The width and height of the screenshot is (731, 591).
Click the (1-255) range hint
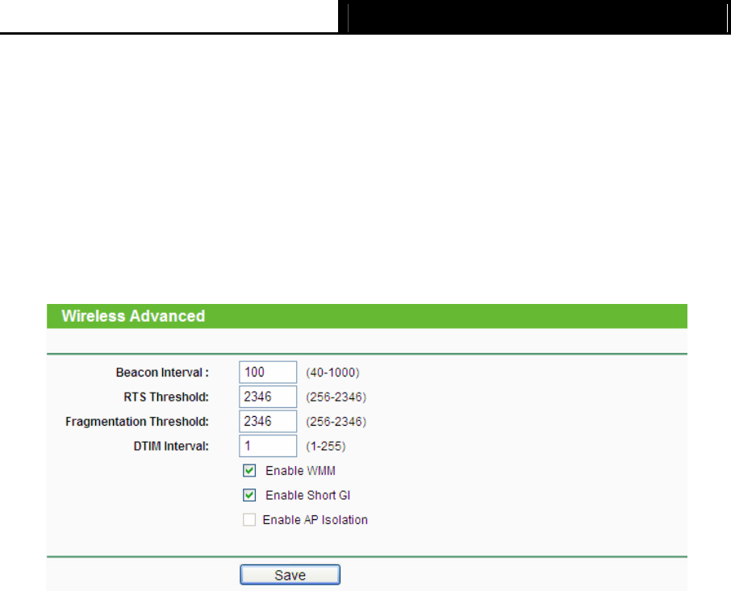[x=325, y=447]
